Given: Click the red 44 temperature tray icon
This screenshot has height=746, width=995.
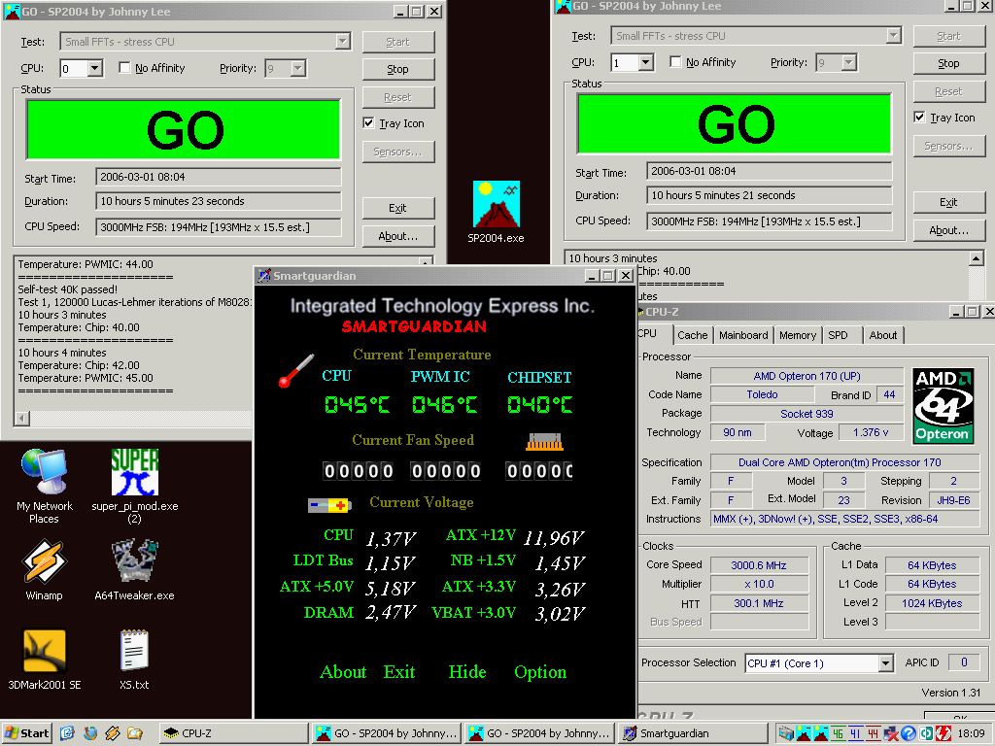Looking at the screenshot, I should (874, 733).
